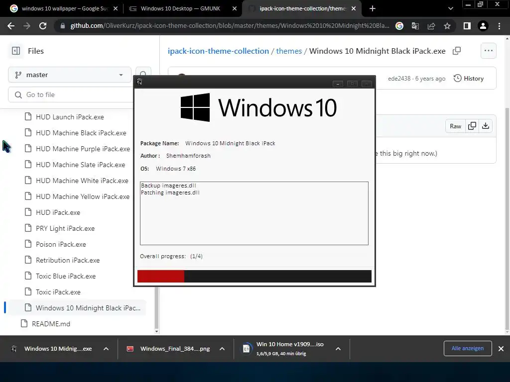Open README.md in file tree

[51, 324]
